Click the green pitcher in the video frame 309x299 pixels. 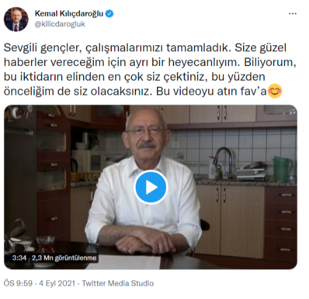click(x=283, y=169)
